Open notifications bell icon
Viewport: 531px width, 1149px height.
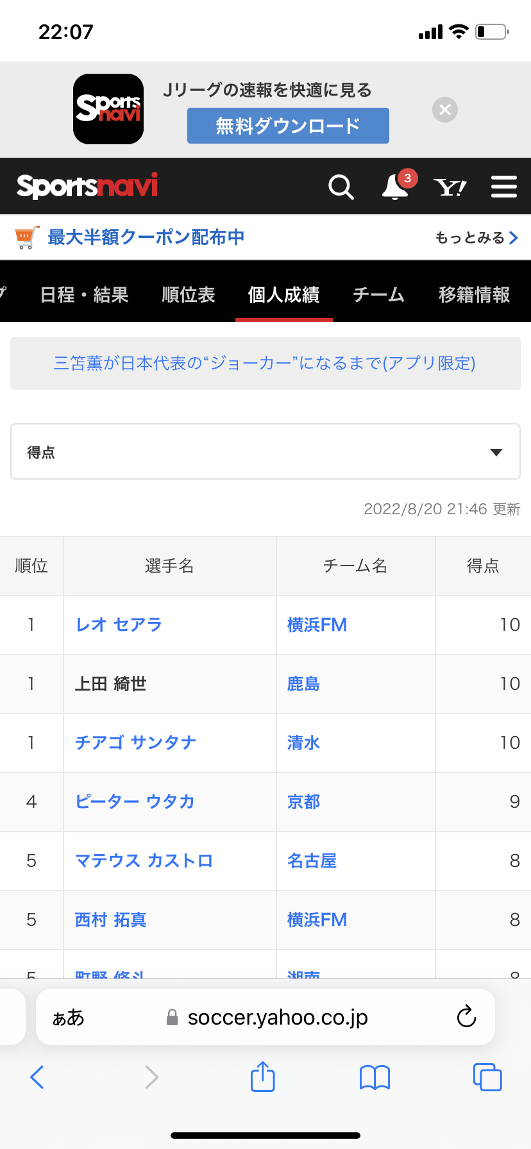pos(395,187)
